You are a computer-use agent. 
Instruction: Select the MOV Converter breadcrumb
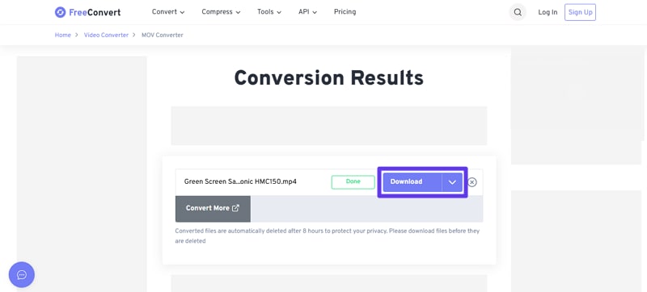[x=163, y=35]
